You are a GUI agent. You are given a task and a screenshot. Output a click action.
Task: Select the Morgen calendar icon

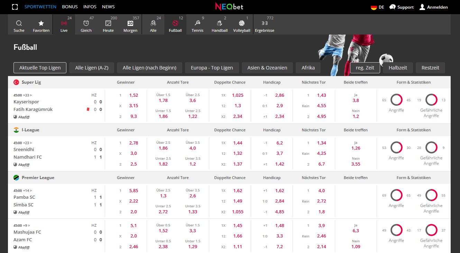pyautogui.click(x=130, y=23)
